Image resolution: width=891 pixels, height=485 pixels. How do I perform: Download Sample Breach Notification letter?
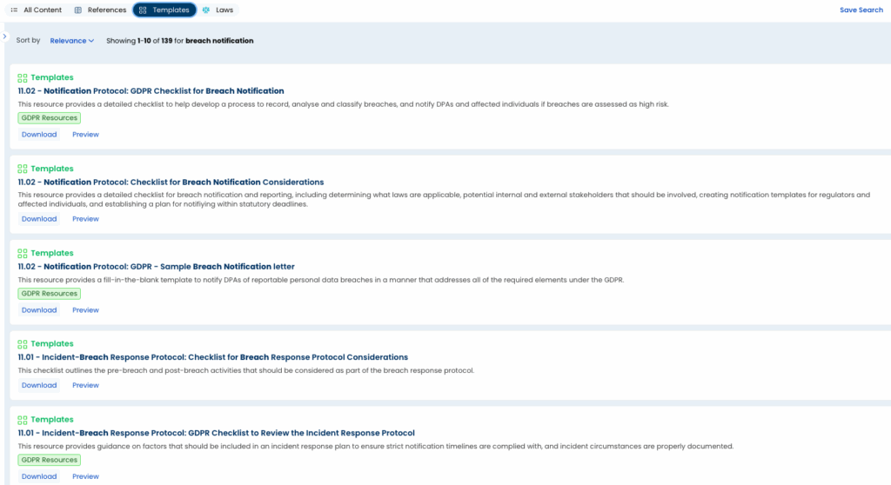pyautogui.click(x=39, y=310)
